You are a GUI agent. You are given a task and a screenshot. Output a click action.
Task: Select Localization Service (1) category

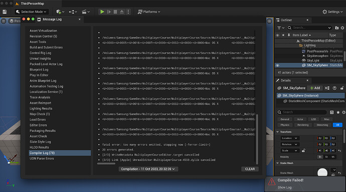46,92
